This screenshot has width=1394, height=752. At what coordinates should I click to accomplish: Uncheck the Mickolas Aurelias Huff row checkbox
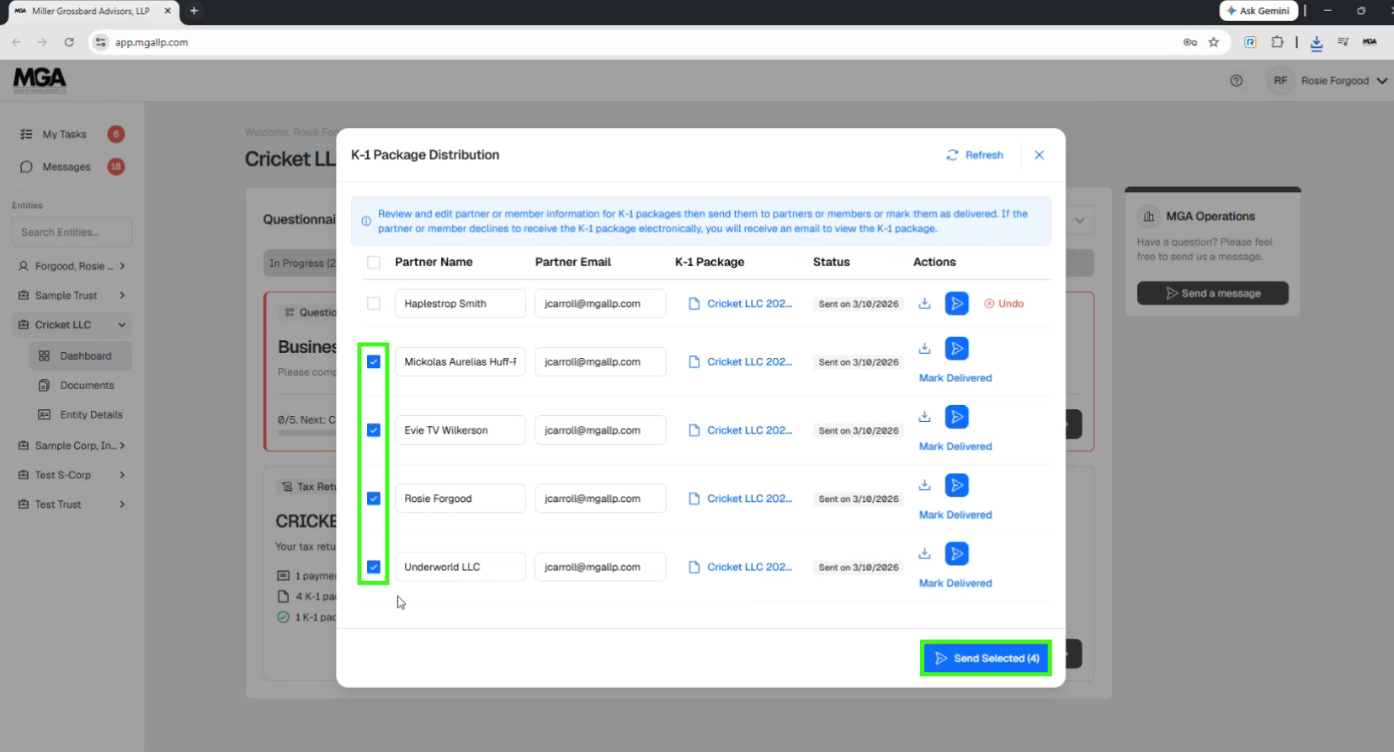[374, 362]
